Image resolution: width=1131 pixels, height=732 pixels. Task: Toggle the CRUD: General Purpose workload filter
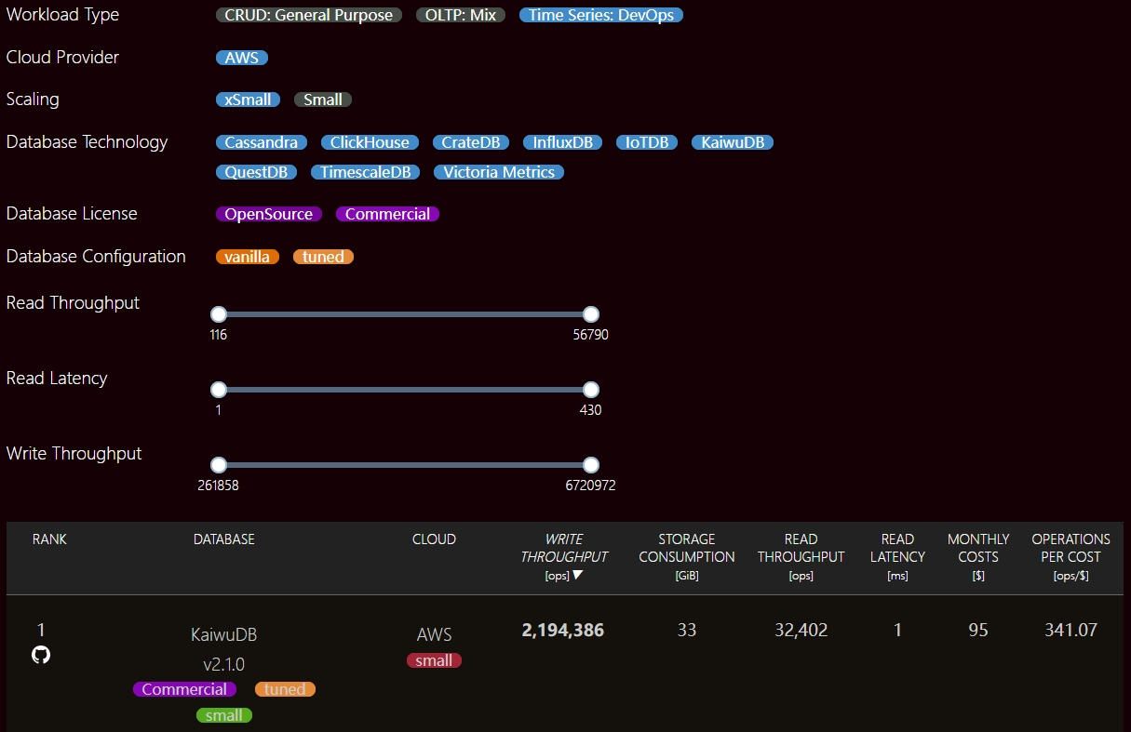[x=309, y=15]
